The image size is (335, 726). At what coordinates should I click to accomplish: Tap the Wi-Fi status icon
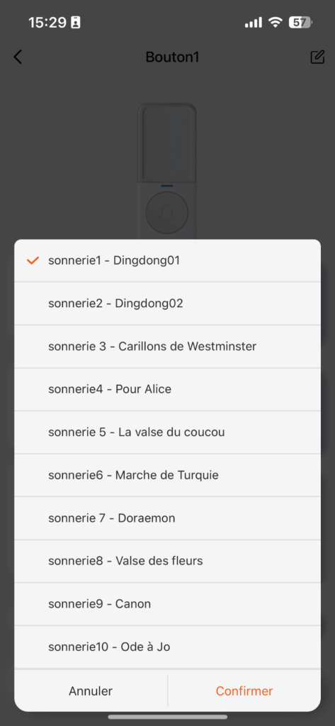(276, 22)
